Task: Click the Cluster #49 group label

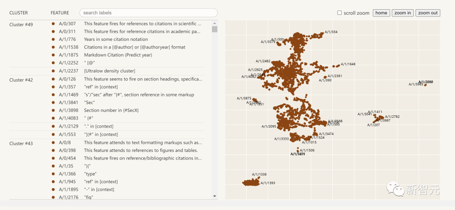Action: pos(21,24)
